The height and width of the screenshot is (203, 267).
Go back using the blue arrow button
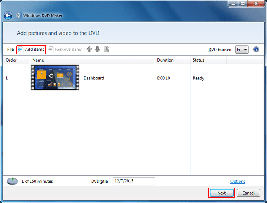pyautogui.click(x=8, y=15)
